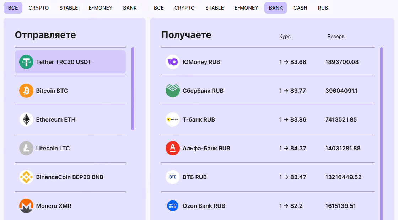Click the Monero XMR logo icon
Image resolution: width=398 pixels, height=220 pixels.
coord(26,206)
